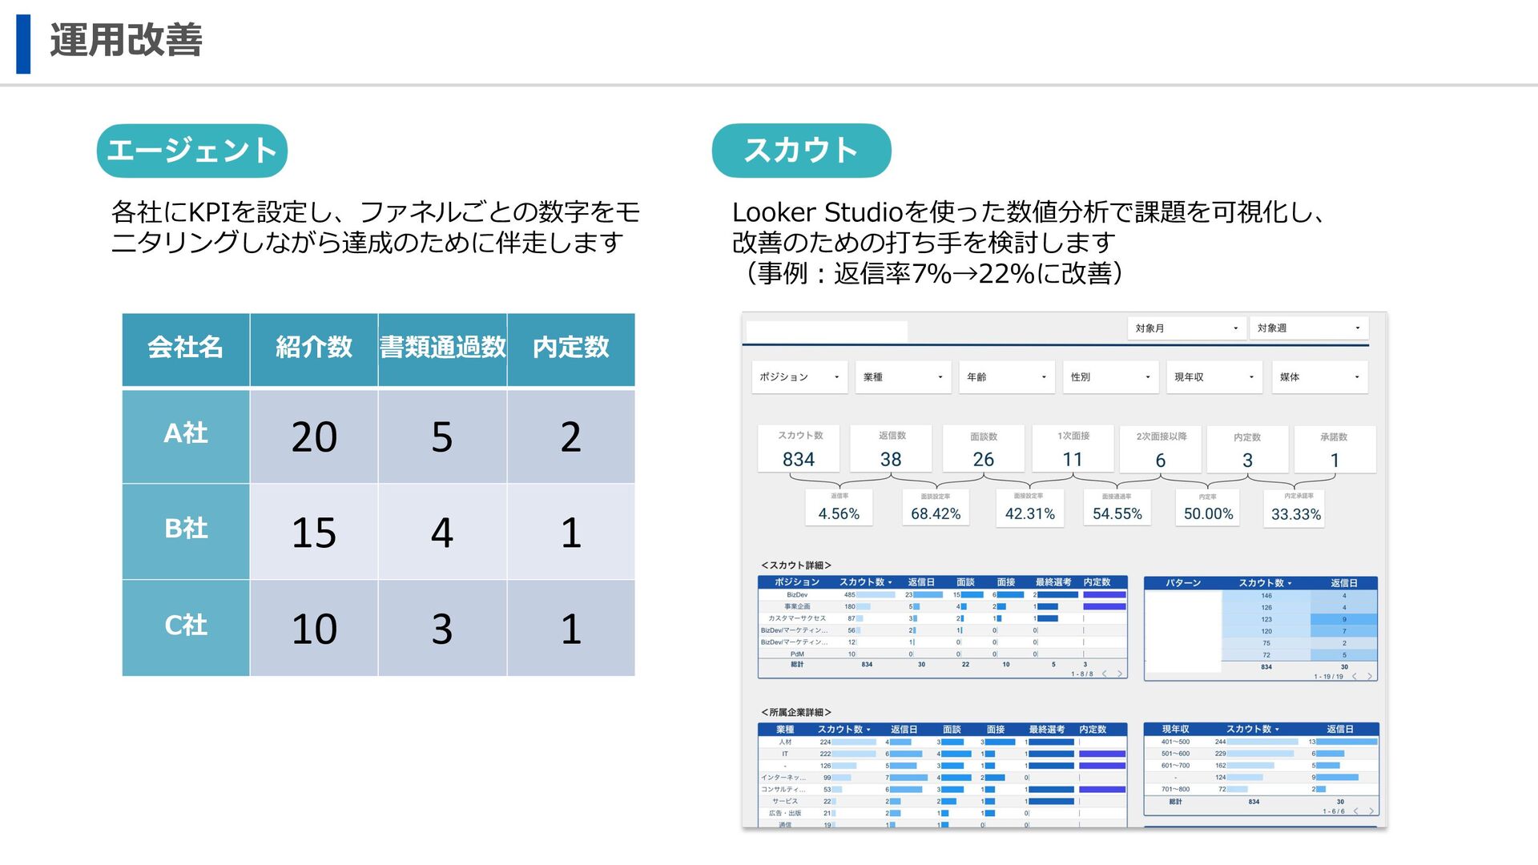The height and width of the screenshot is (865, 1538).
Task: Go to previous page in position table
Action: (1105, 674)
